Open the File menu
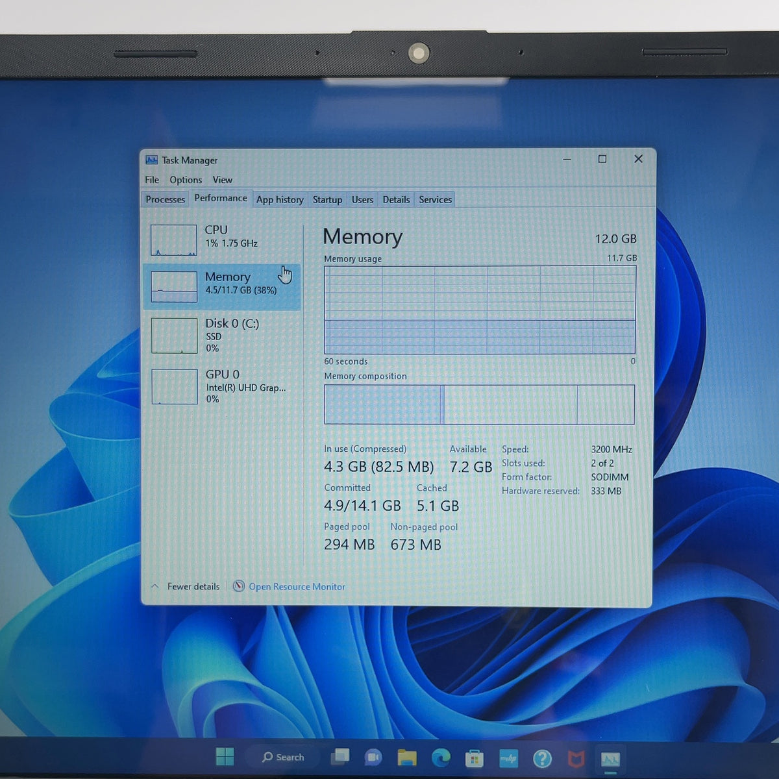 click(x=152, y=180)
